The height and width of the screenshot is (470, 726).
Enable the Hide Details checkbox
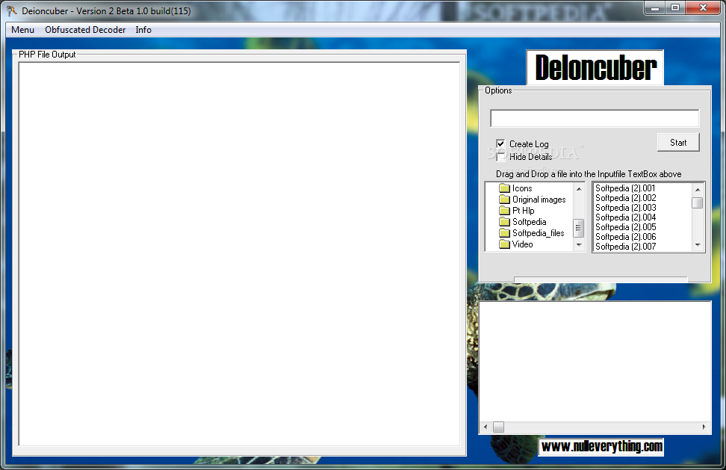coord(500,157)
